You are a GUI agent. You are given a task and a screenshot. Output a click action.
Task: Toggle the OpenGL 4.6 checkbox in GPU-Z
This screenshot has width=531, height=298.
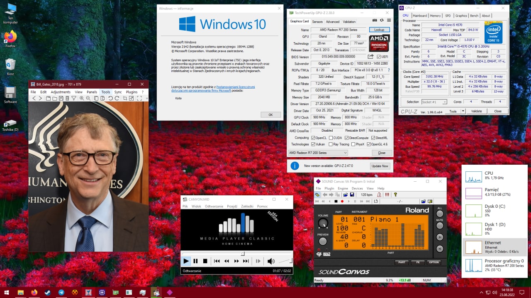coord(368,144)
